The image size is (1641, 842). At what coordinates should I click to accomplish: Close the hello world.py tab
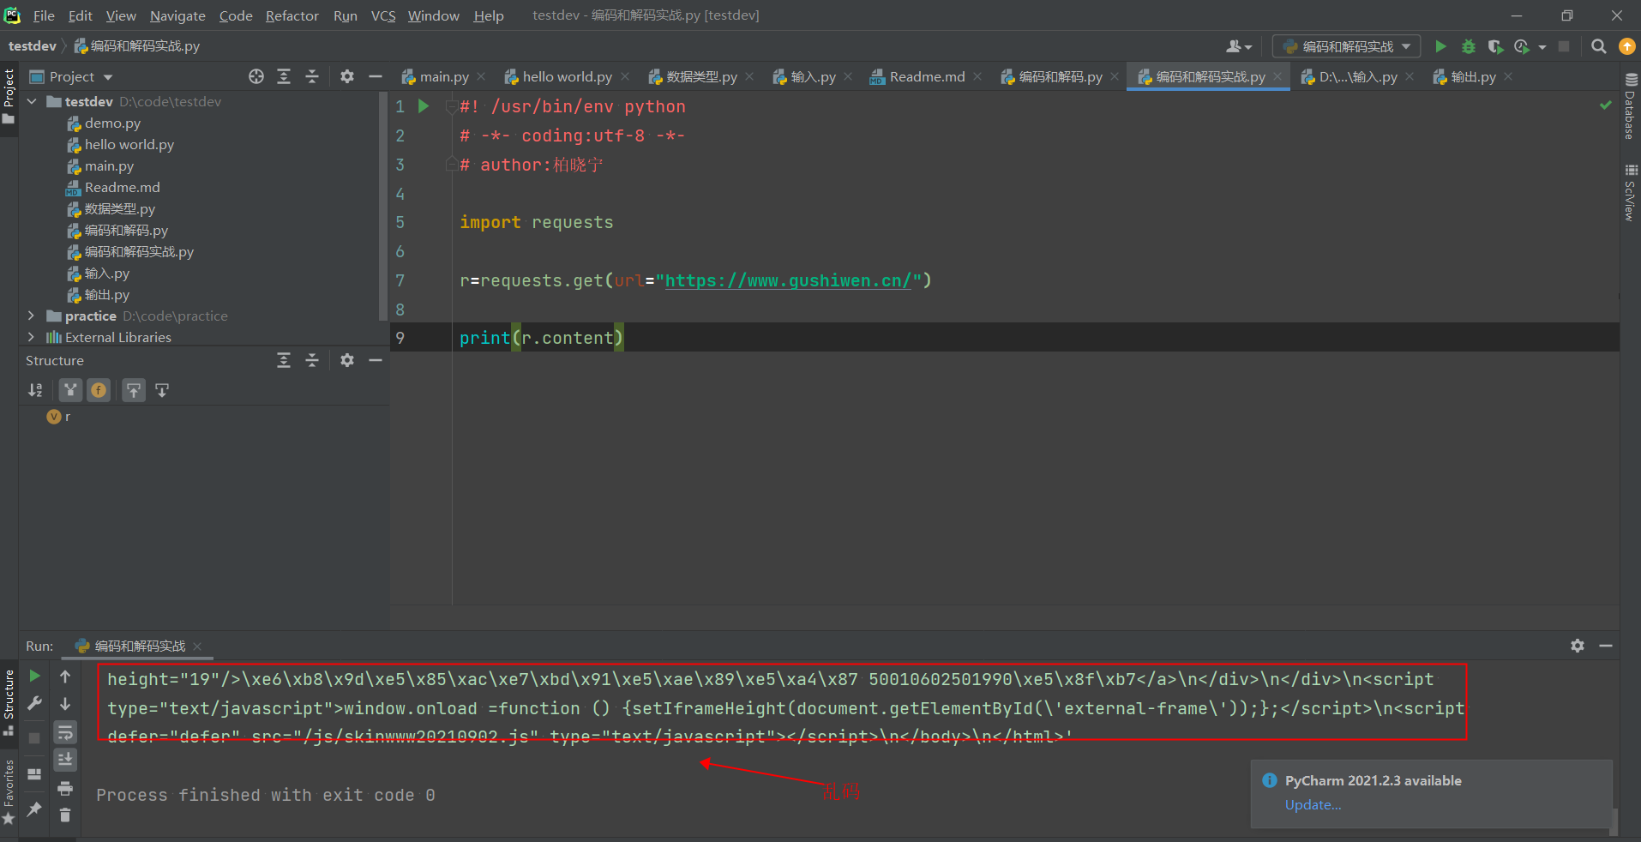[626, 76]
